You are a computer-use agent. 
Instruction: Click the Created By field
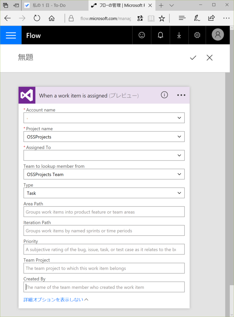tap(104, 287)
